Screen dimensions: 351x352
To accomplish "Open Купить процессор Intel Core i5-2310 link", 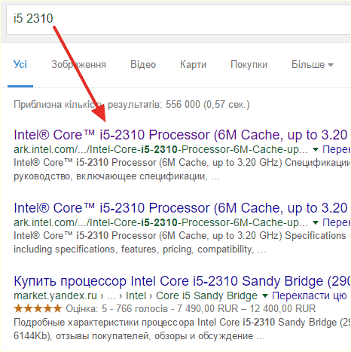I will click(x=182, y=281).
